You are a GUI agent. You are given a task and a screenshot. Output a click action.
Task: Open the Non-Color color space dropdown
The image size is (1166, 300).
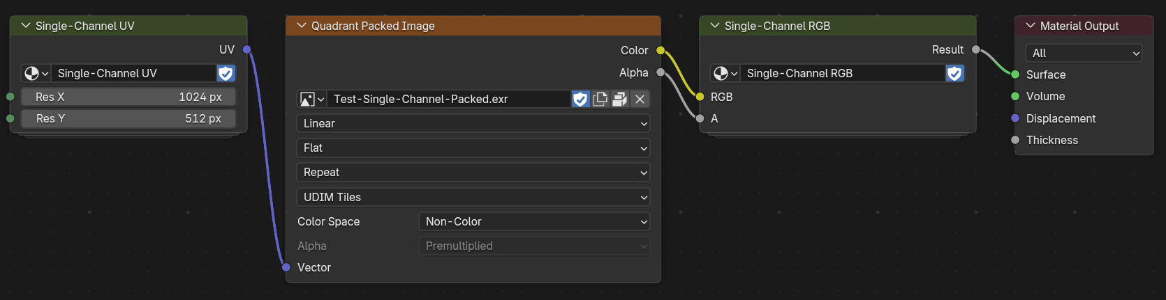pyautogui.click(x=534, y=221)
